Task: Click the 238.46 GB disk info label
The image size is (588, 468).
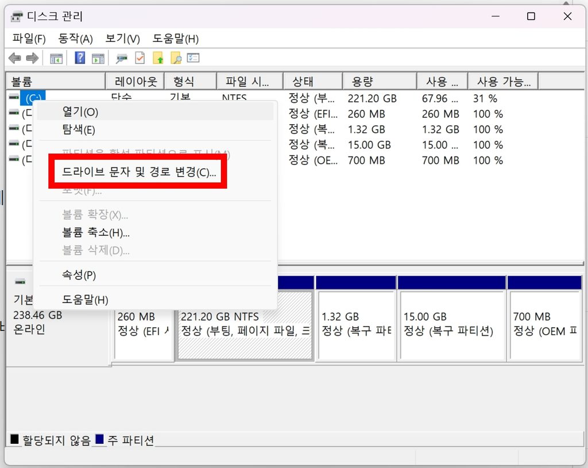Action: coord(37,314)
